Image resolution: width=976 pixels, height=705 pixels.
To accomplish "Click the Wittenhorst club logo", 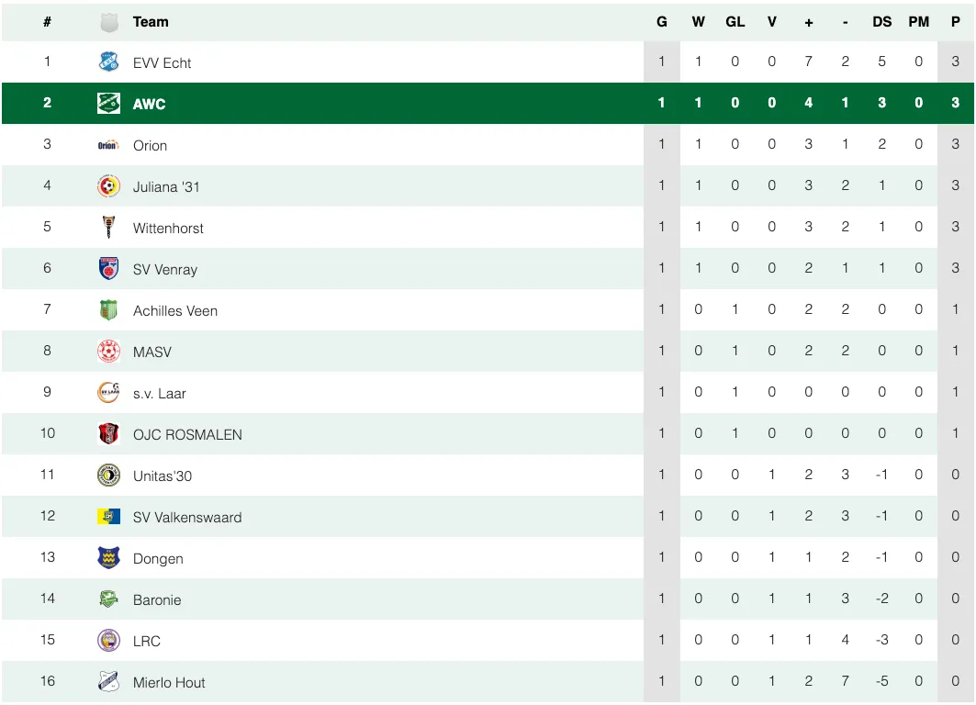I will point(108,228).
